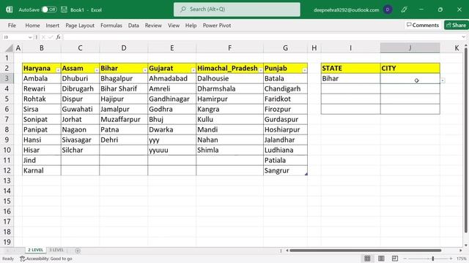This screenshot has width=469, height=263.
Task: Switch to the Insert ribbon tab
Action: [x=52, y=26]
